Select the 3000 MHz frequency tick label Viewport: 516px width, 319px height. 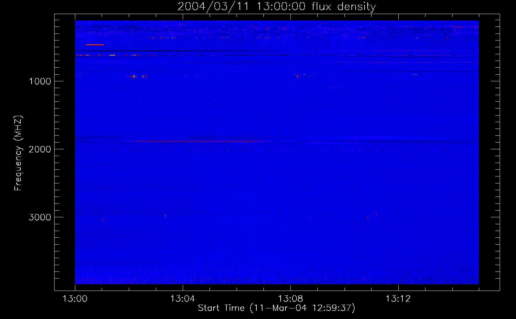pos(40,217)
